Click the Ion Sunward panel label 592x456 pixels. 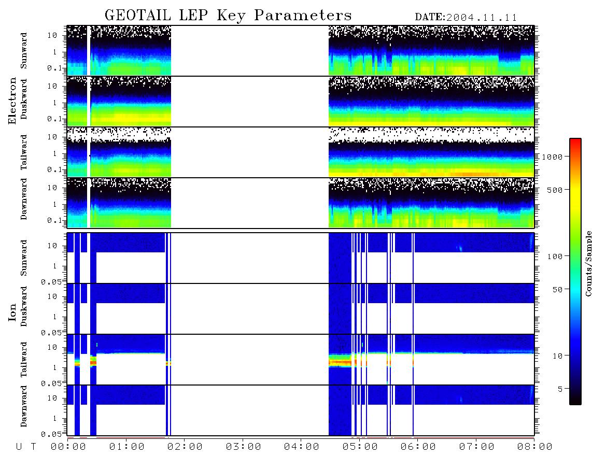[x=24, y=258]
